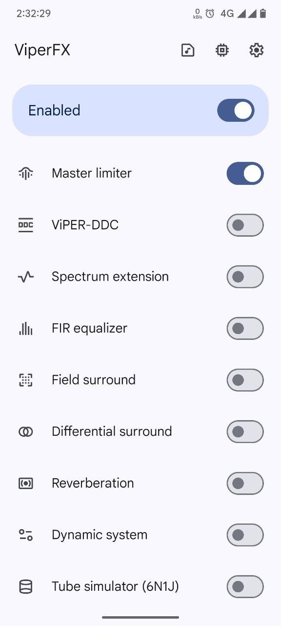Tap the Reverberation speaker icon
The height and width of the screenshot is (626, 281).
(26, 483)
